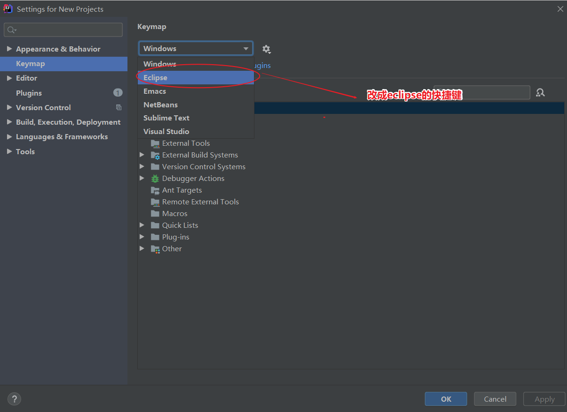Expand Version Control Systems node
567x412 pixels.
[x=142, y=166]
